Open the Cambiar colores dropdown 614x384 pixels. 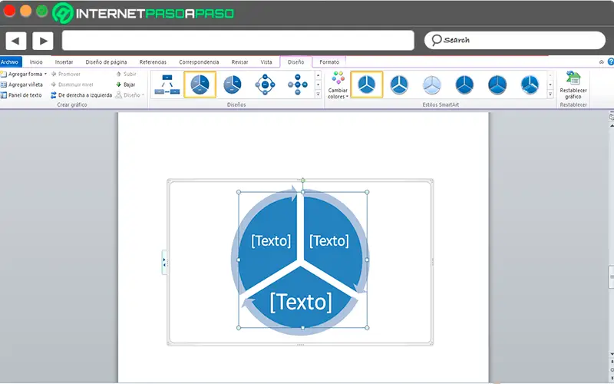[x=338, y=85]
